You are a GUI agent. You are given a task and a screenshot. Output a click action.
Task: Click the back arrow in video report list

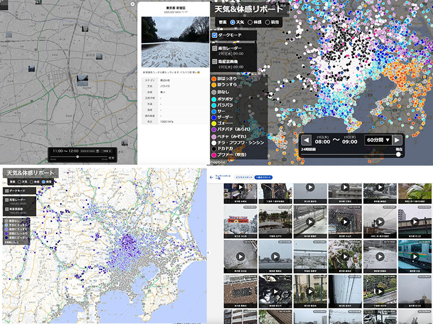(212, 177)
